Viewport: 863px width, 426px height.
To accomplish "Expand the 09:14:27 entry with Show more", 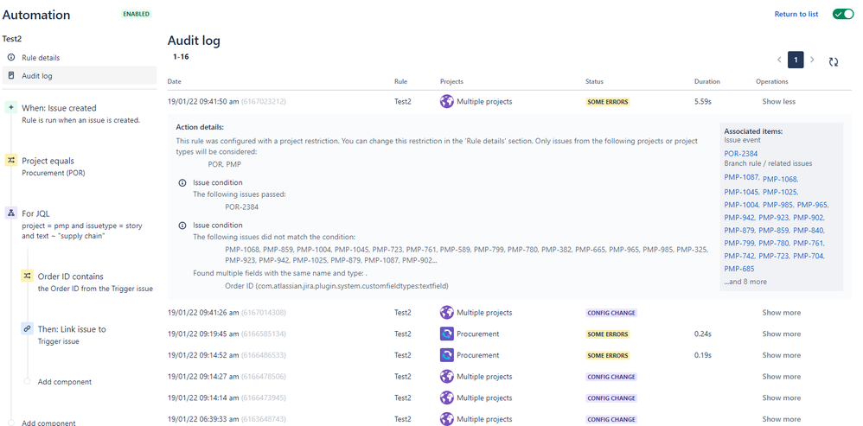I will [781, 377].
